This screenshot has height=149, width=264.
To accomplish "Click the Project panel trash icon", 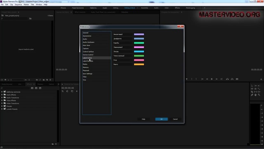I will pos(50,80).
